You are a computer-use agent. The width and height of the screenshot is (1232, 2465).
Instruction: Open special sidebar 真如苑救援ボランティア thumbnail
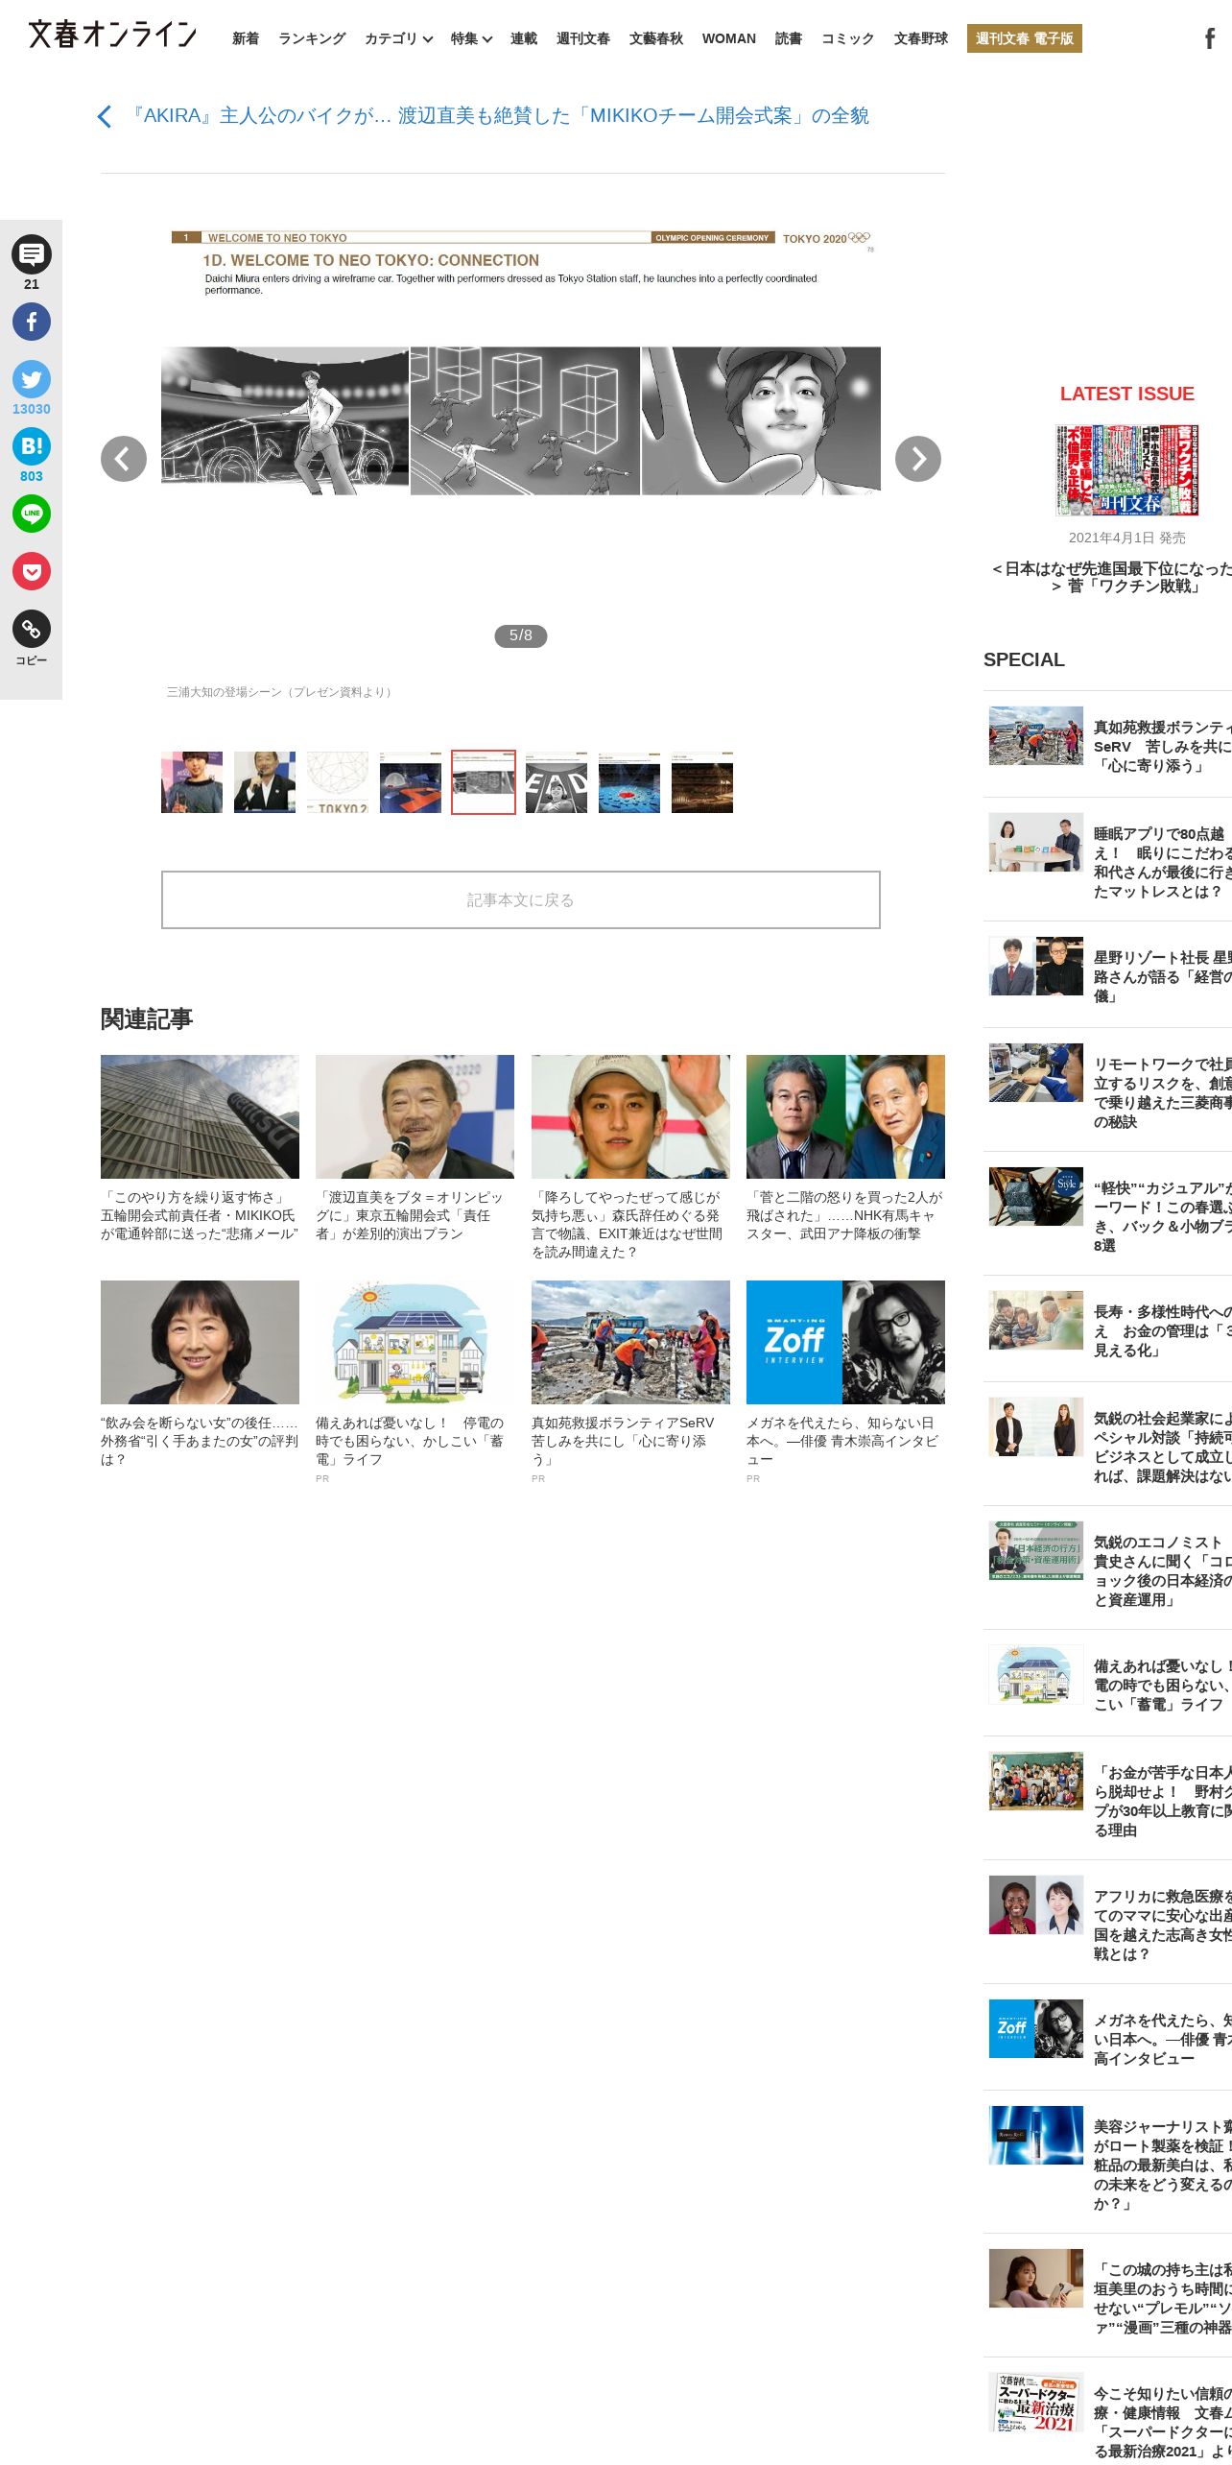1036,735
